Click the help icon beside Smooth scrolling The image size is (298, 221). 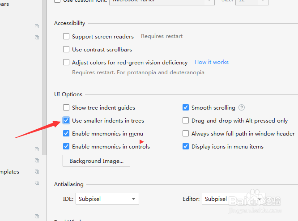[242, 107]
